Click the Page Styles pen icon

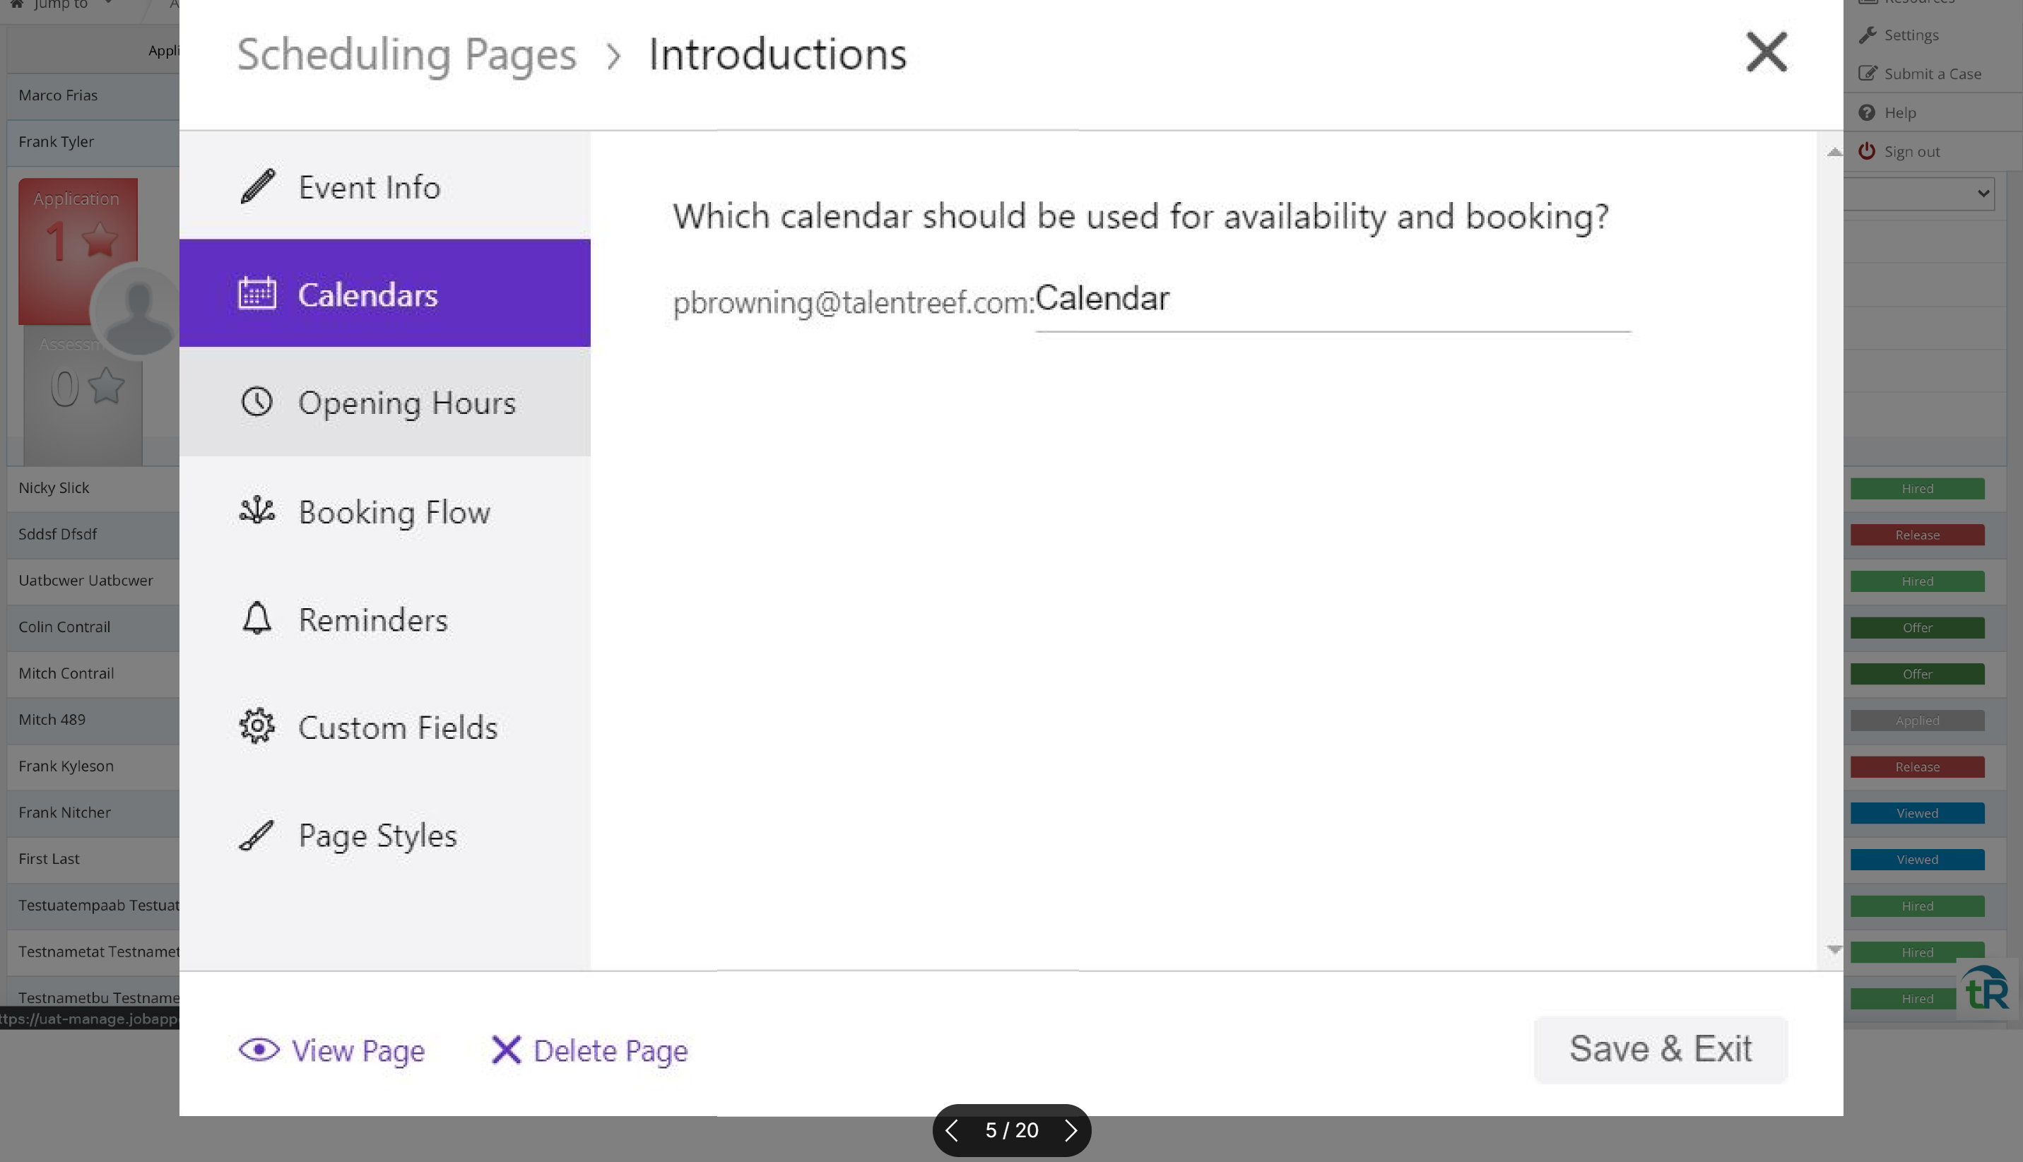[x=256, y=835]
